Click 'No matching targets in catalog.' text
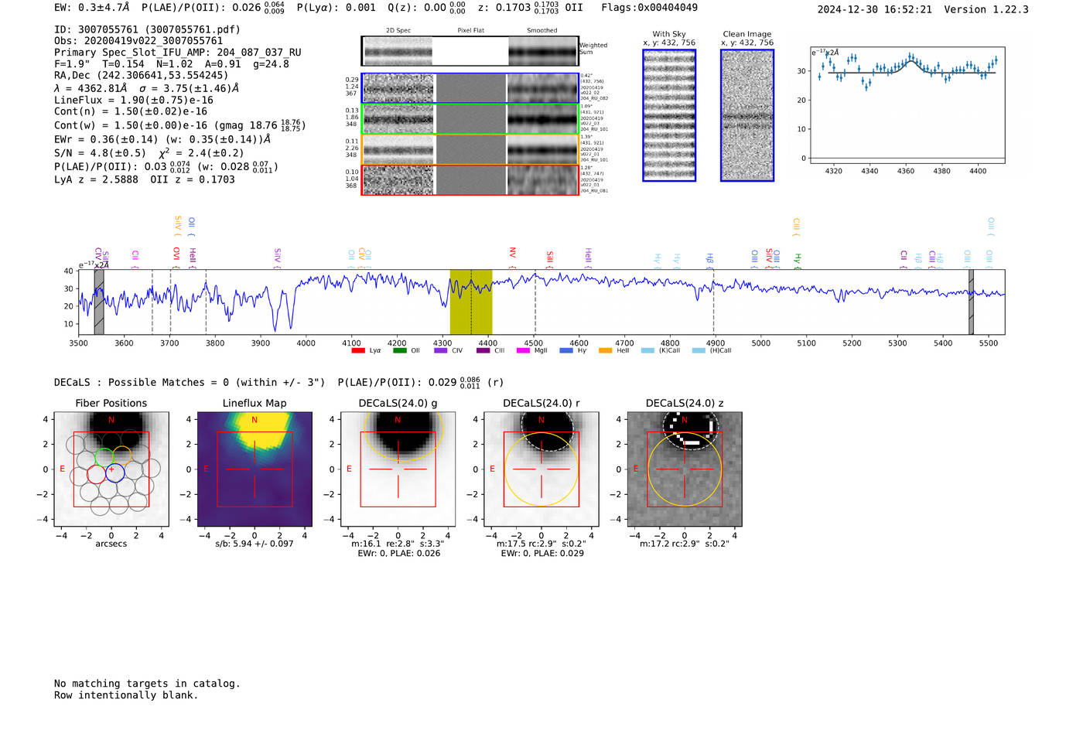 click(147, 684)
